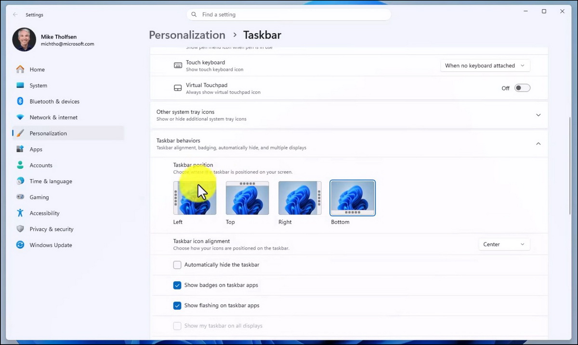Click the Virtual Touchpad icon
The image size is (578, 345).
178,88
